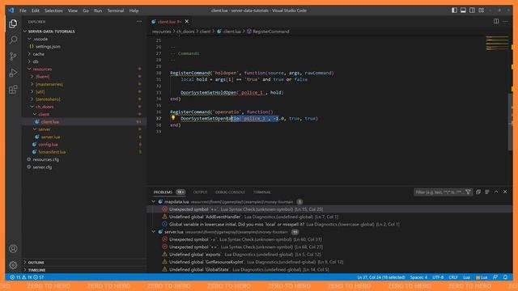Collapse server.lua problems group
This screenshot has width=518, height=291.
pos(154,232)
